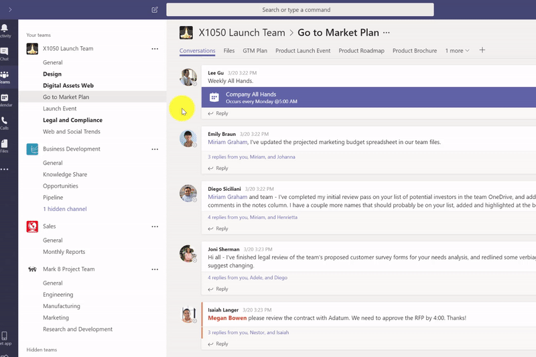
Task: Click Joni Sherman's profile picture
Action: (x=188, y=253)
